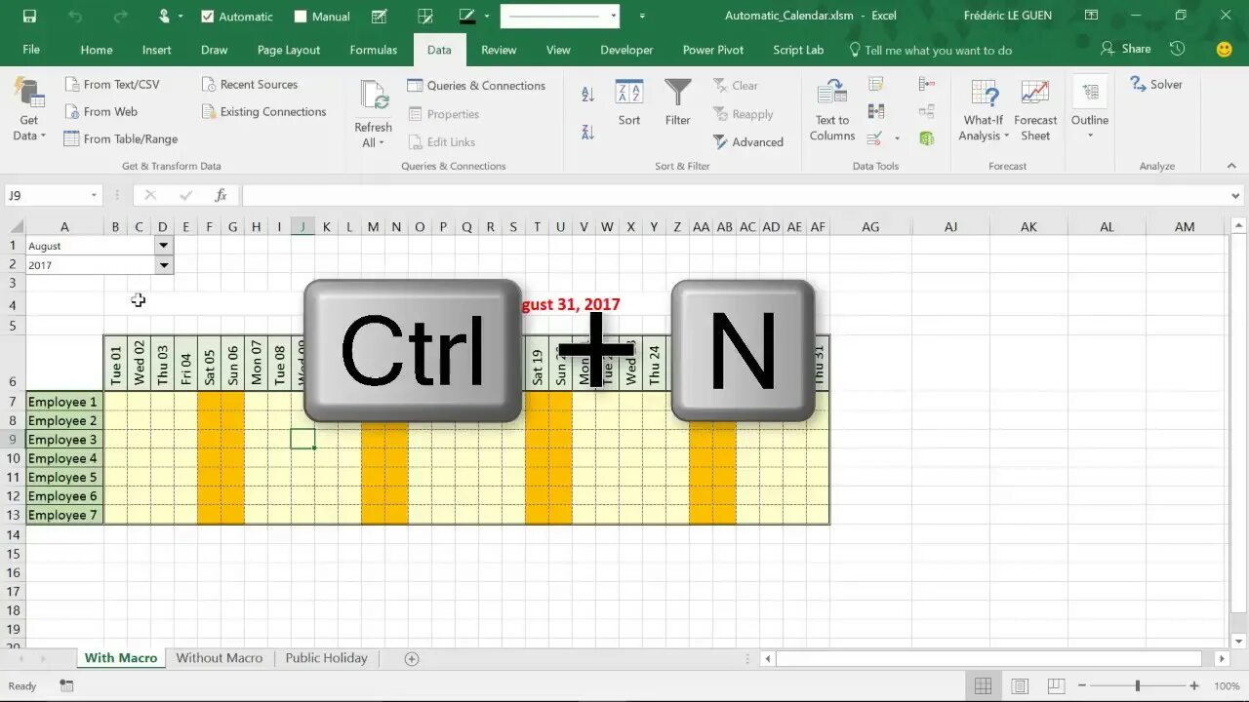
Task: Switch to the Developer tab
Action: [x=626, y=50]
